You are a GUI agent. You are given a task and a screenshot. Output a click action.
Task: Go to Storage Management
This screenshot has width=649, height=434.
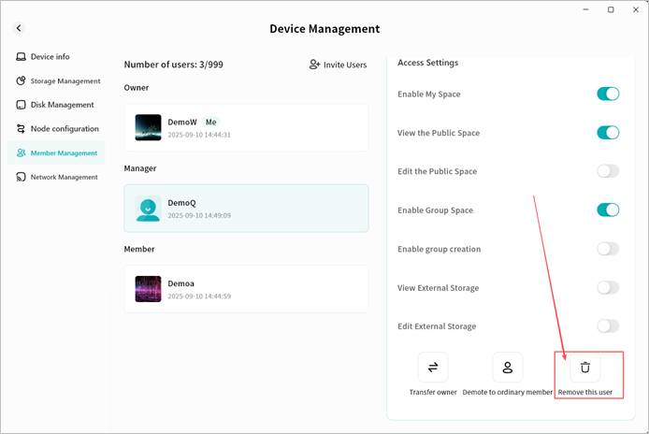click(x=58, y=81)
